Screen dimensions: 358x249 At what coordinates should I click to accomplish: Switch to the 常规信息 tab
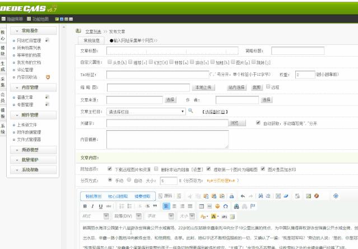(x=91, y=40)
